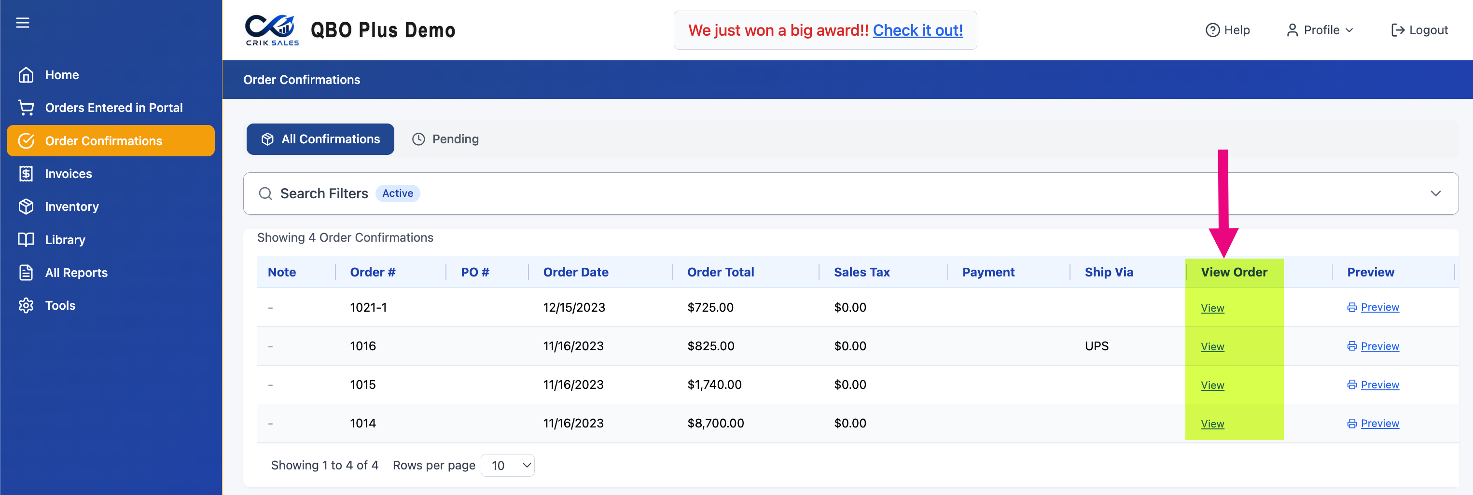Expand the Search Filters chevron
The width and height of the screenshot is (1473, 495).
1435,194
